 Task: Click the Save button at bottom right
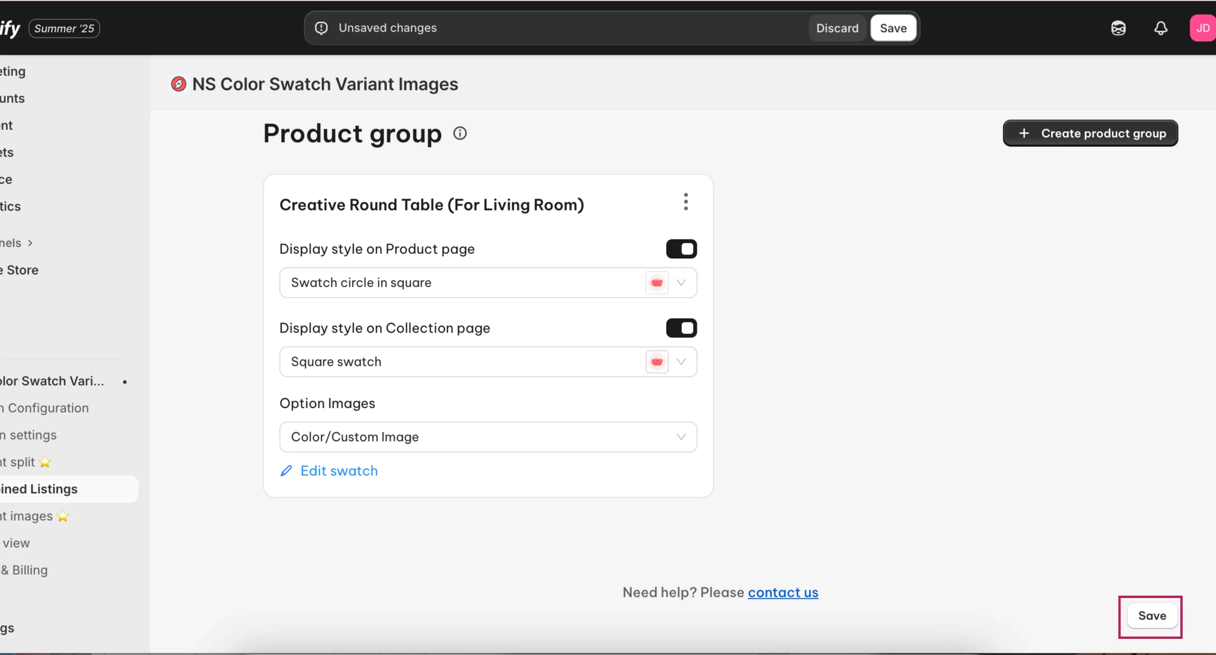pos(1152,616)
